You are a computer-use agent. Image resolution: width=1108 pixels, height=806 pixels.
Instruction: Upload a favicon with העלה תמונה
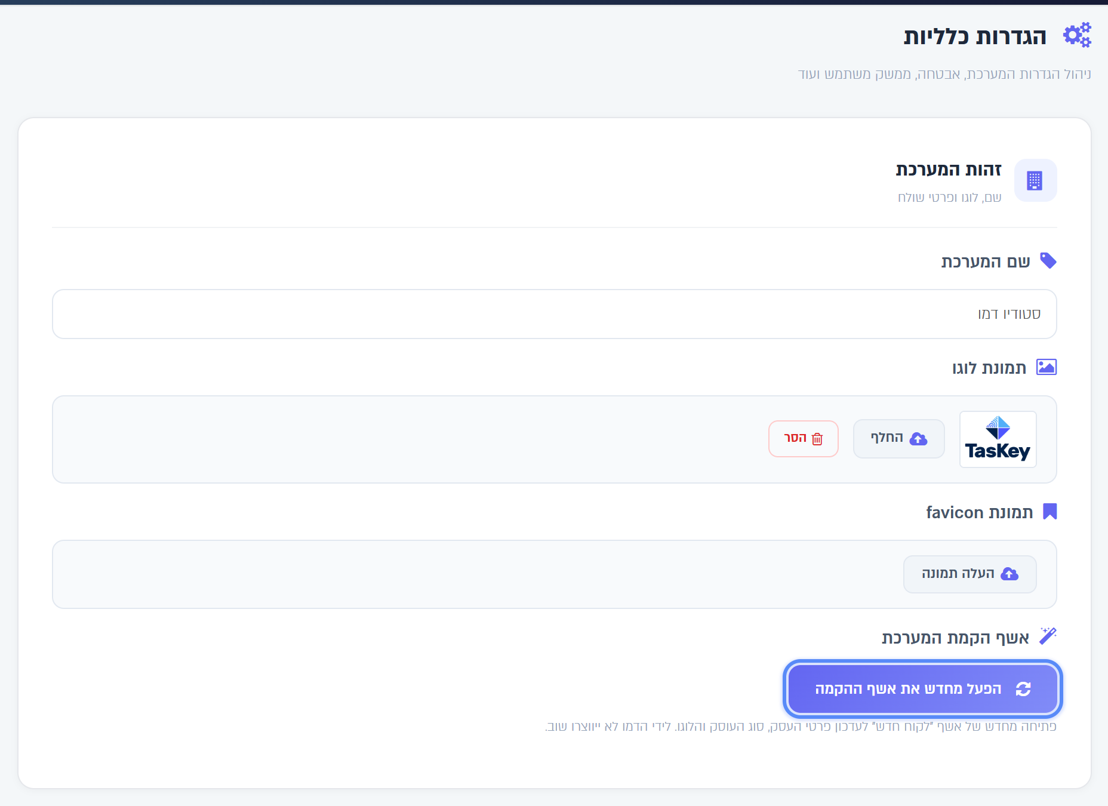969,574
